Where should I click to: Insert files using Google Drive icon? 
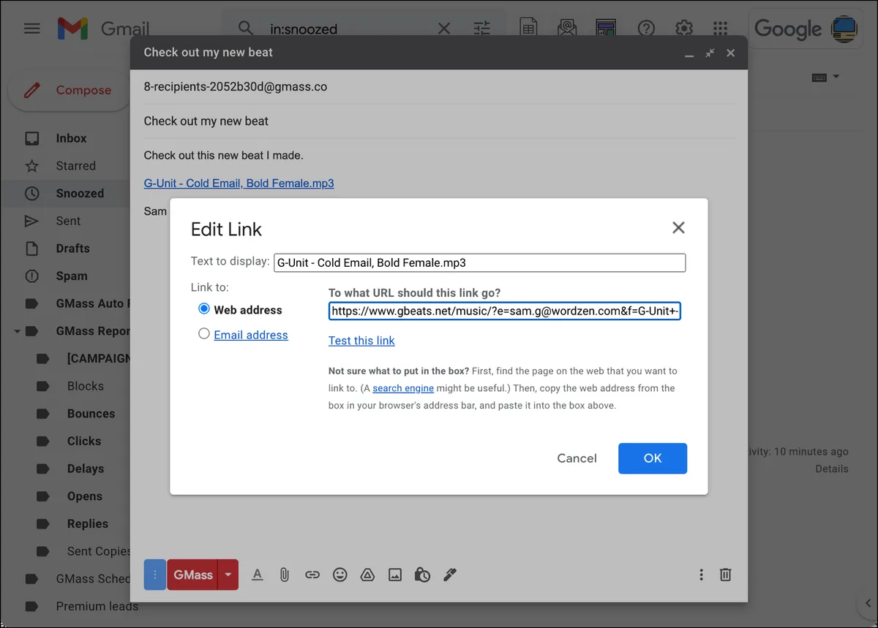click(x=367, y=575)
